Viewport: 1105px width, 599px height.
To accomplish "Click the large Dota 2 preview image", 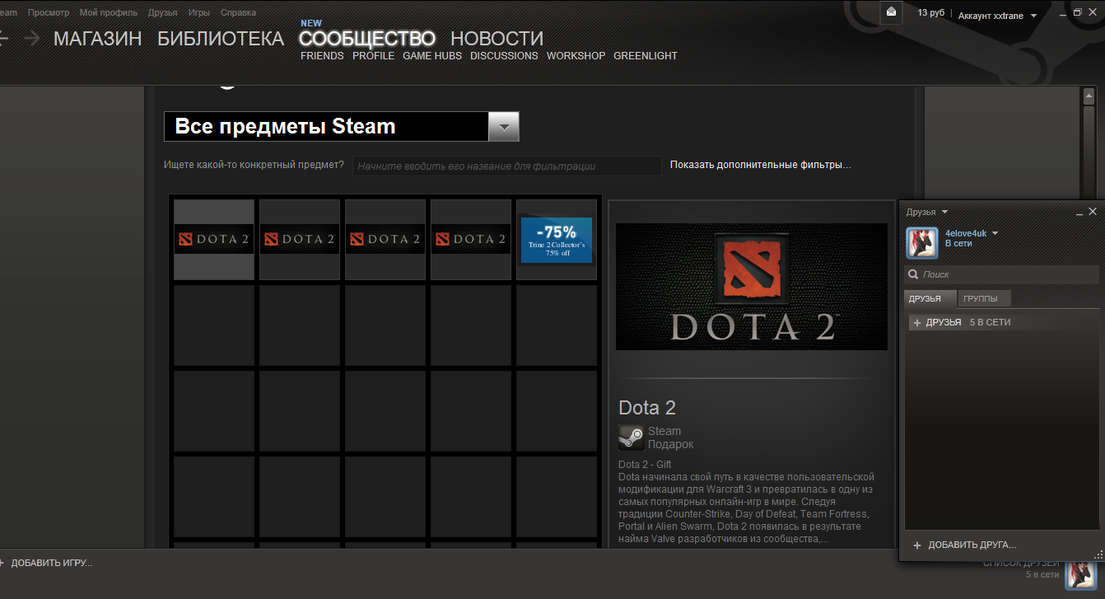I will [x=752, y=287].
